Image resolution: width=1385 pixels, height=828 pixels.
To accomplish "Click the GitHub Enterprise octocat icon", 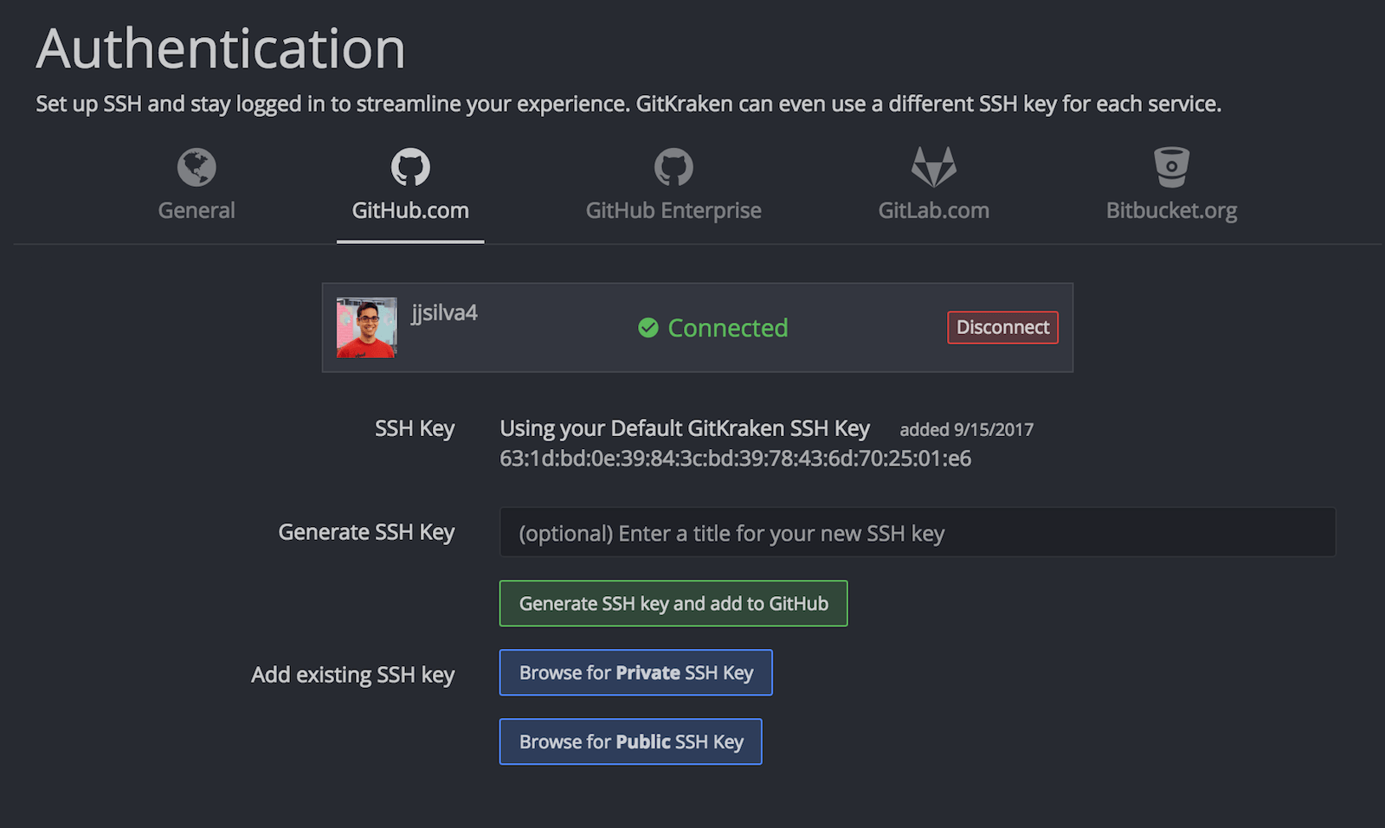I will [x=673, y=167].
